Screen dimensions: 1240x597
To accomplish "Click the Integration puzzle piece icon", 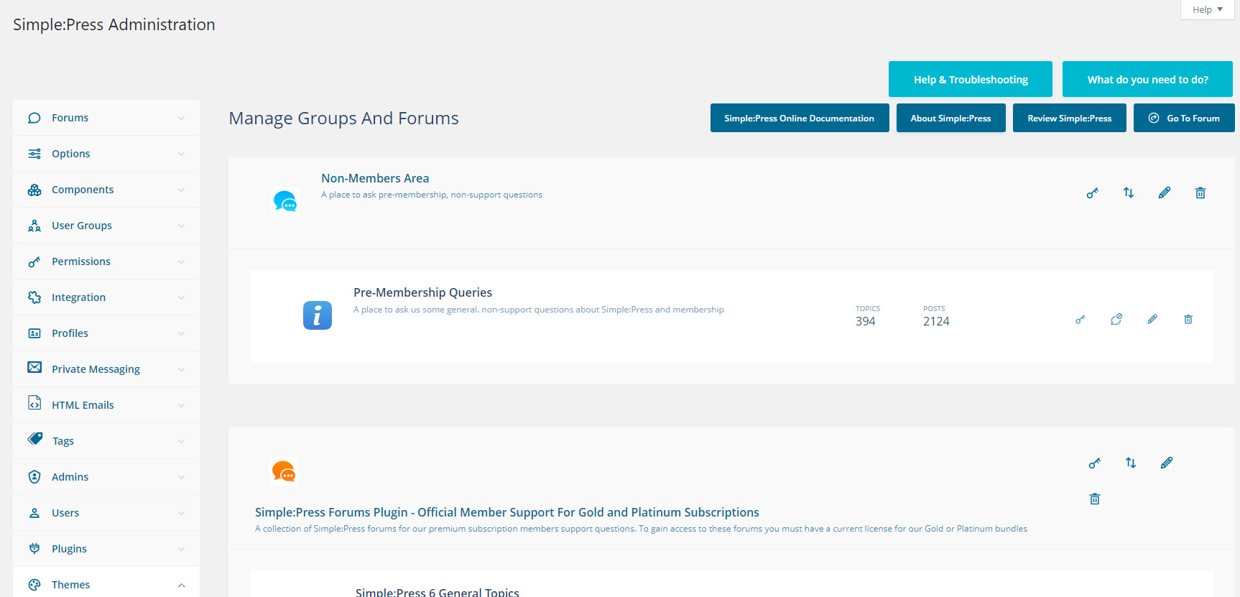I will pyautogui.click(x=34, y=297).
